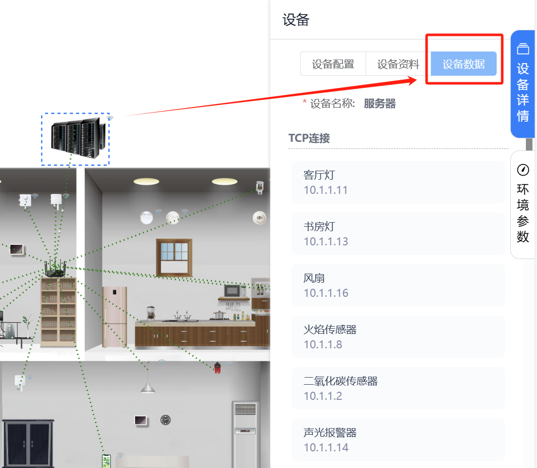Select the microwave oven on the shelf

click(x=235, y=291)
